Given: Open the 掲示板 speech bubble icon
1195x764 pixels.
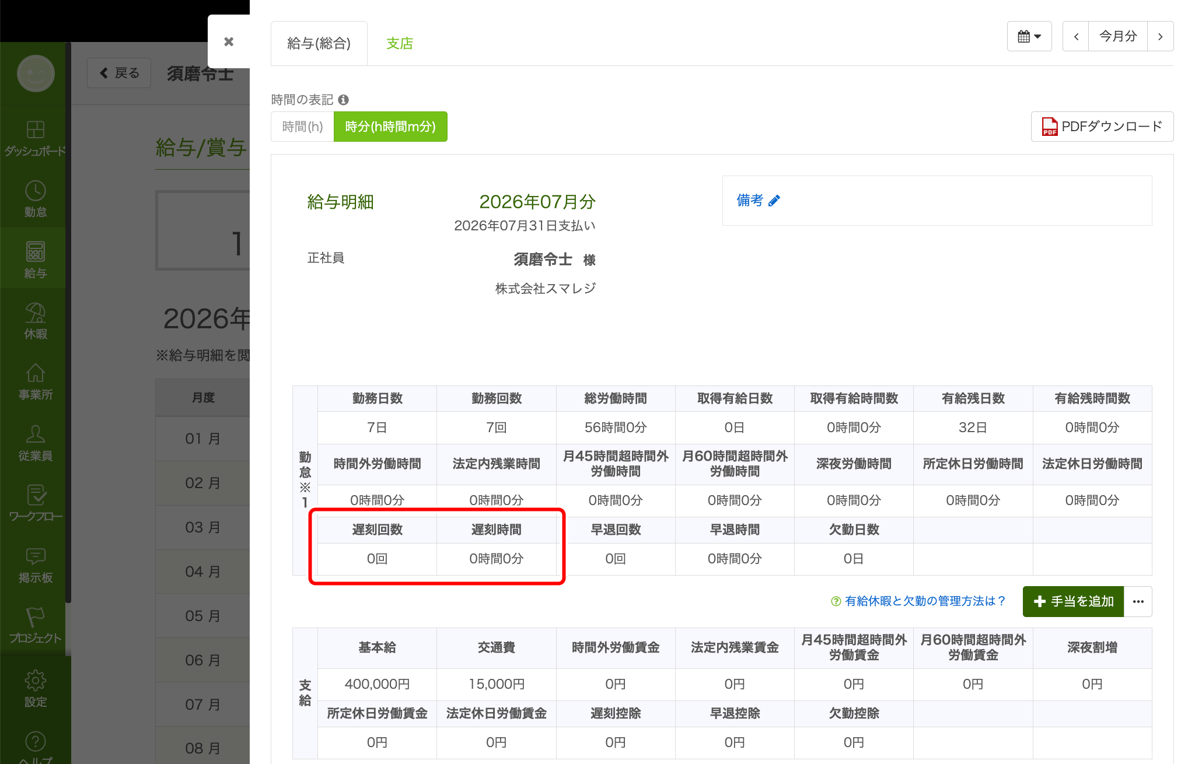Looking at the screenshot, I should point(35,556).
